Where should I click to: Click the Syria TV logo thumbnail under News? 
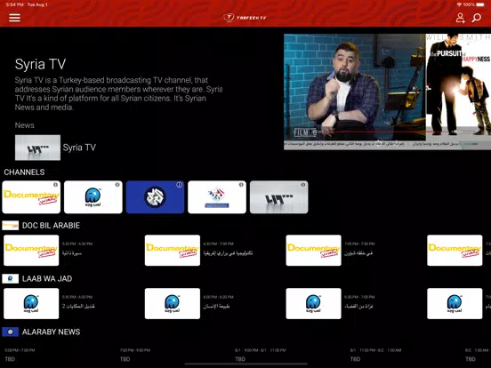point(37,148)
